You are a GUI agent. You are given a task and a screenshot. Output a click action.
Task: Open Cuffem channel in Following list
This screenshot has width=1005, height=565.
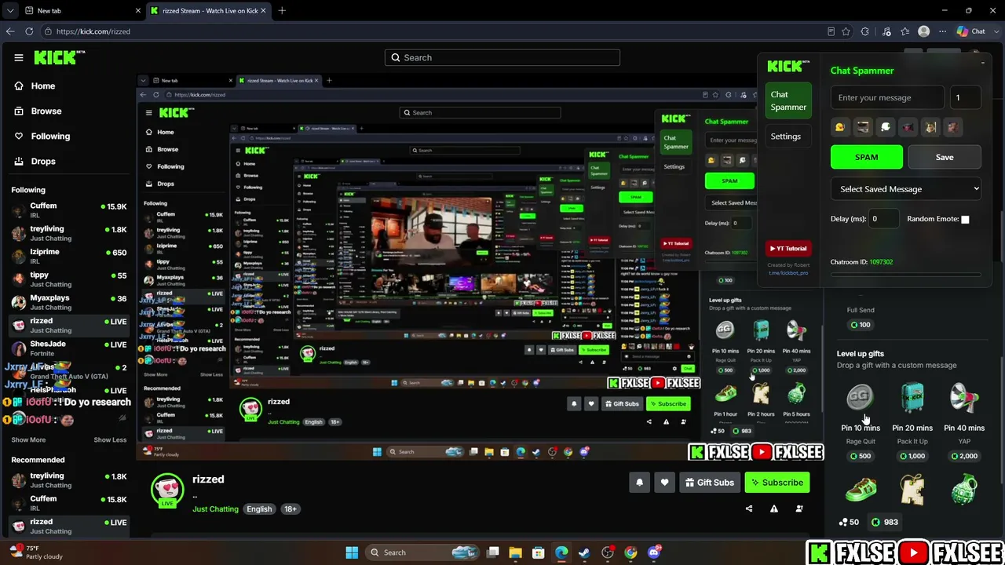(x=69, y=210)
